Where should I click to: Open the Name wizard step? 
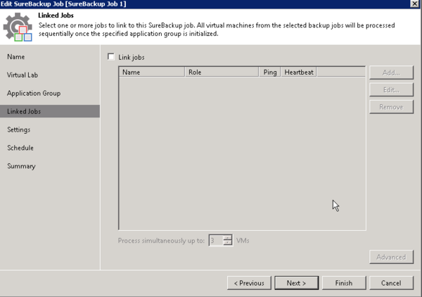point(15,56)
